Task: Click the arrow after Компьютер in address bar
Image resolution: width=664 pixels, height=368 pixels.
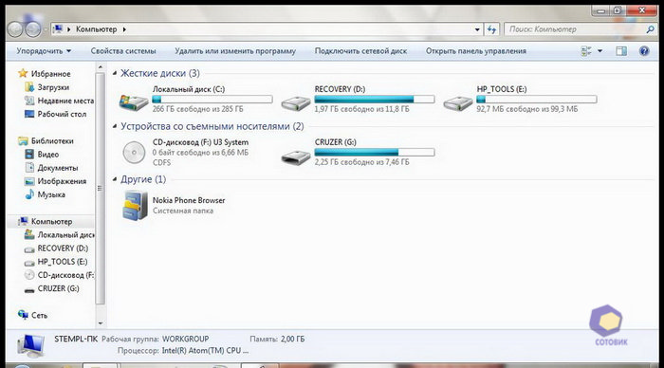Action: coord(124,29)
